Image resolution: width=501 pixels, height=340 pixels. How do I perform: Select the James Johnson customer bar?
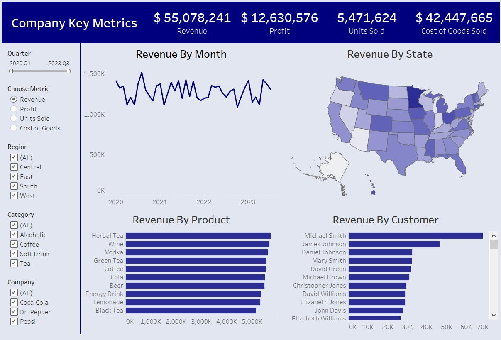click(394, 244)
